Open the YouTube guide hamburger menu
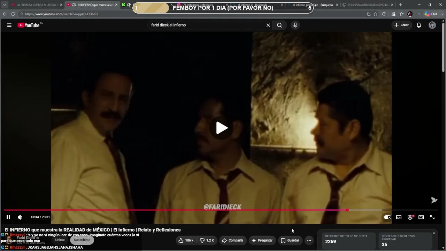The height and width of the screenshot is (251, 446). 9,25
